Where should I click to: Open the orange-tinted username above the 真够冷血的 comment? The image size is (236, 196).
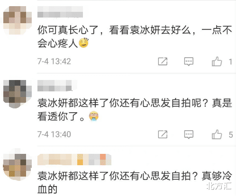74,160
